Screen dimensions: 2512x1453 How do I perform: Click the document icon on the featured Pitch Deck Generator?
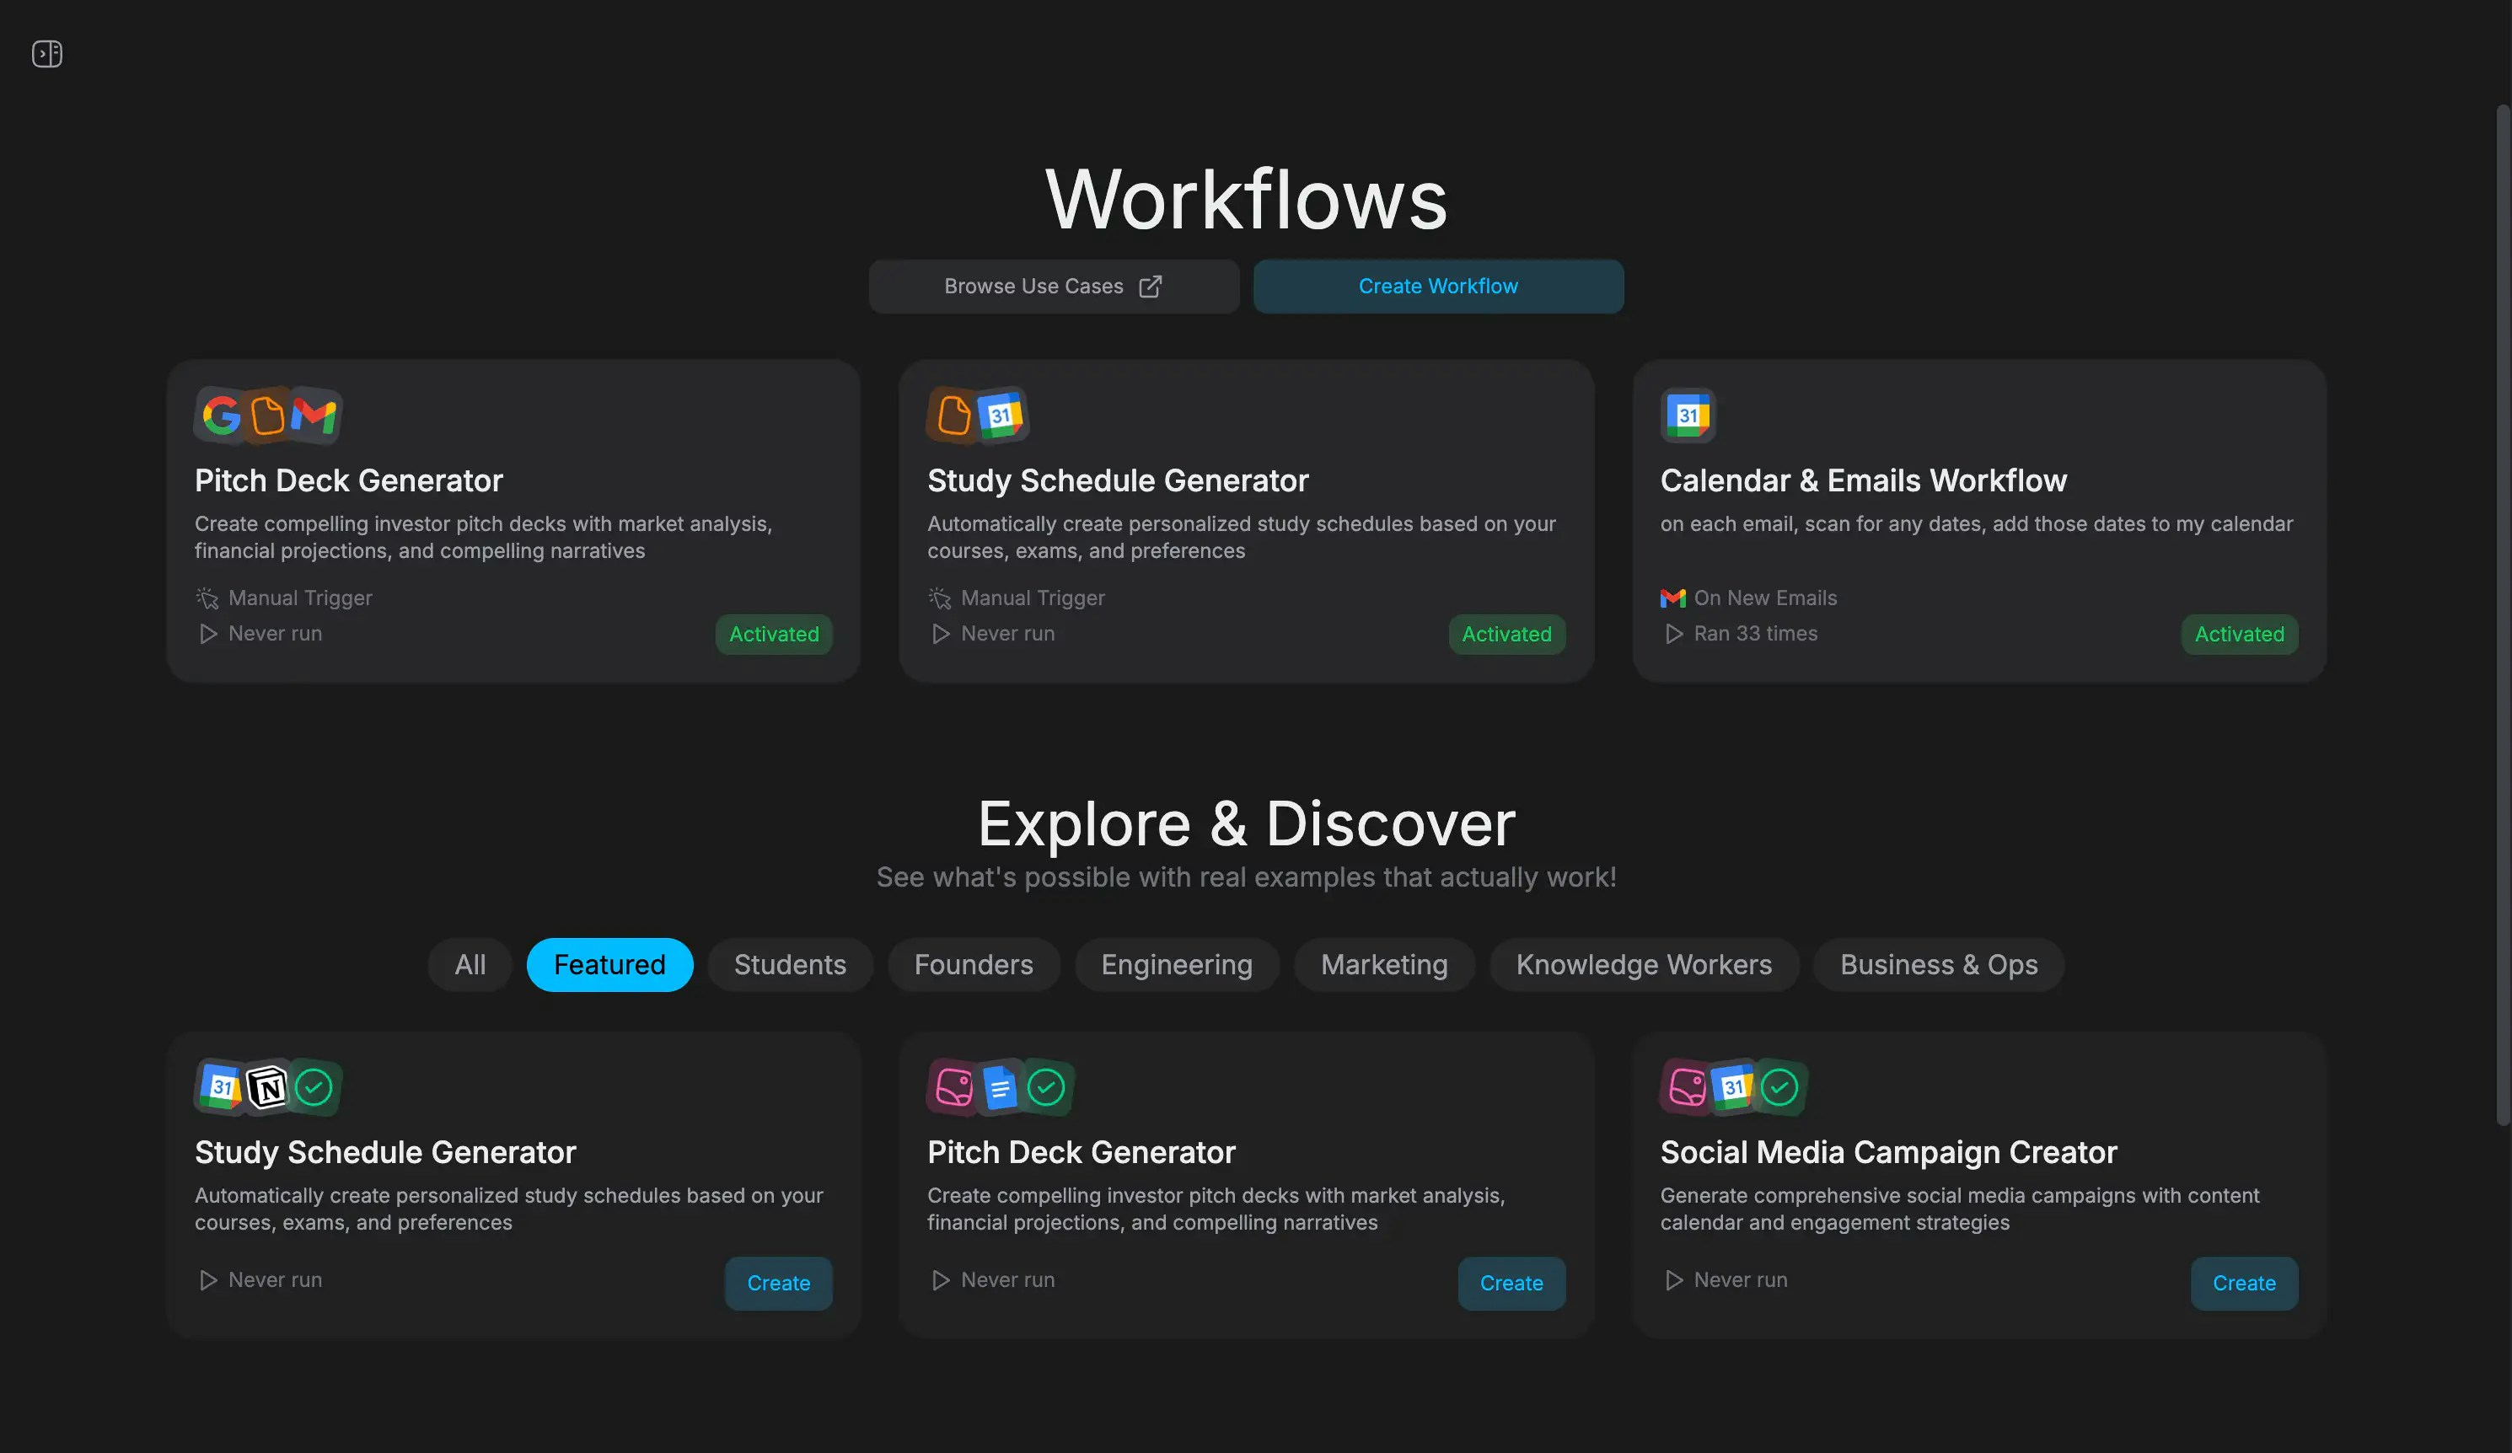(x=1000, y=1087)
